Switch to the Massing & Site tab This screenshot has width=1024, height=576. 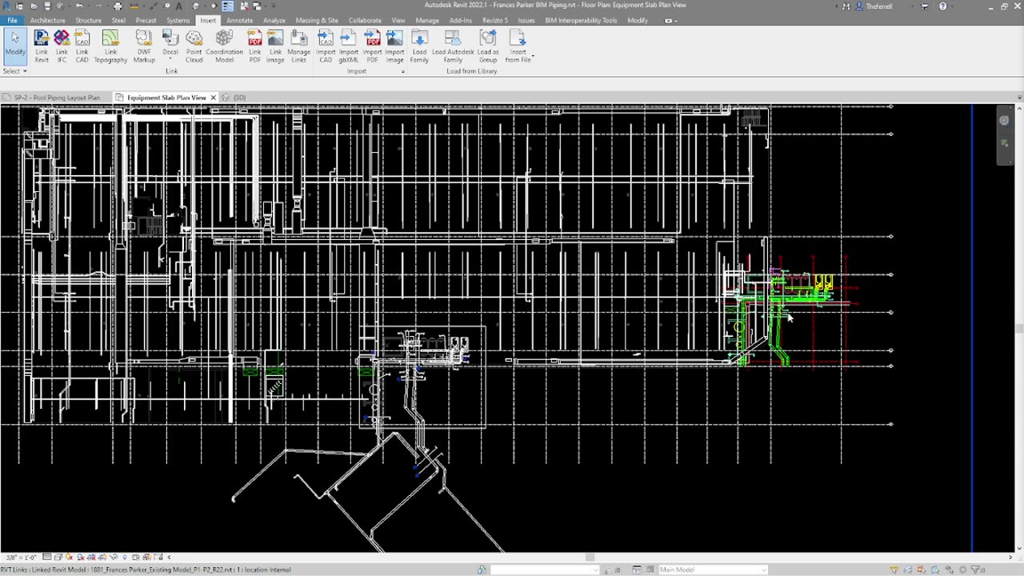(x=317, y=20)
